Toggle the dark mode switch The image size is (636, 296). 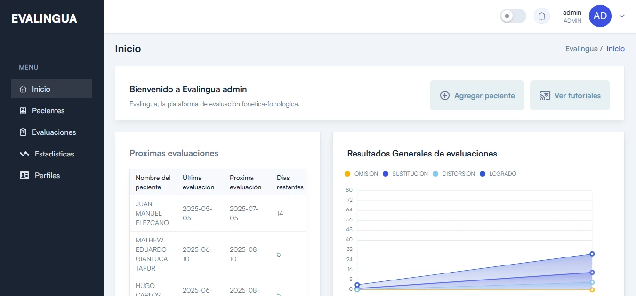pyautogui.click(x=513, y=16)
